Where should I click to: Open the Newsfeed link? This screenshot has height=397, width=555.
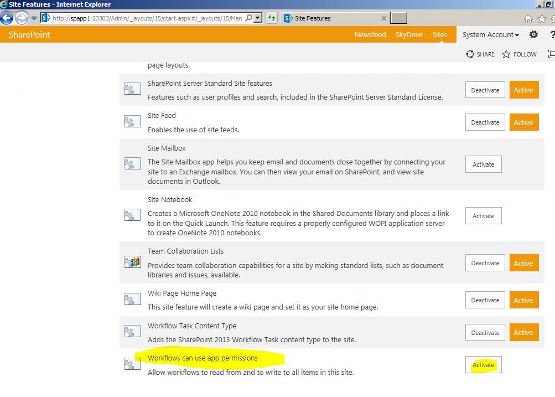click(370, 35)
